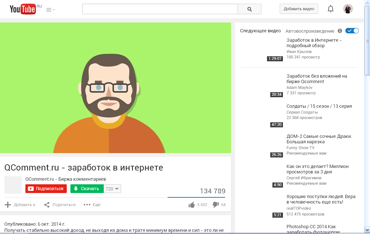
Task: Open the YouTube home logo
Action: [22, 9]
